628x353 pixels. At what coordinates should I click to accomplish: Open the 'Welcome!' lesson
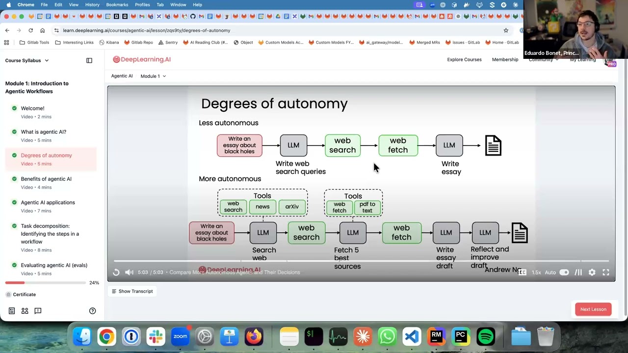[51, 112]
